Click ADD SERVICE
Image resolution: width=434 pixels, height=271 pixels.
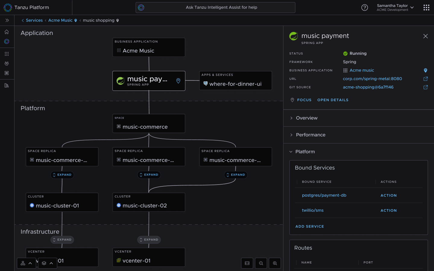tap(310, 226)
